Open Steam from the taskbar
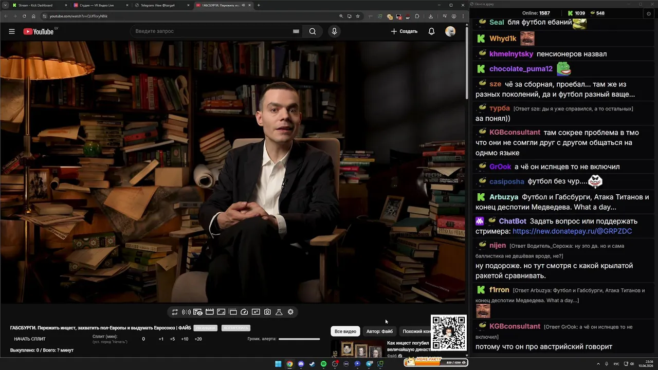Image resolution: width=658 pixels, height=370 pixels. coord(312,364)
